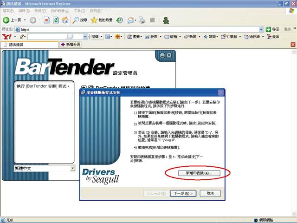The height and width of the screenshot is (223, 297).
Task: Click in the Yahoo toolbar search field
Action: (x=55, y=37)
